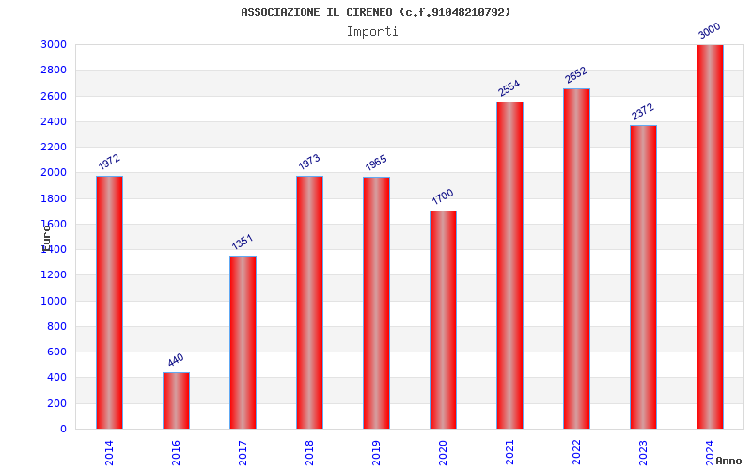Click the 600 y-axis tick label
The height and width of the screenshot is (470, 752).
coord(56,352)
